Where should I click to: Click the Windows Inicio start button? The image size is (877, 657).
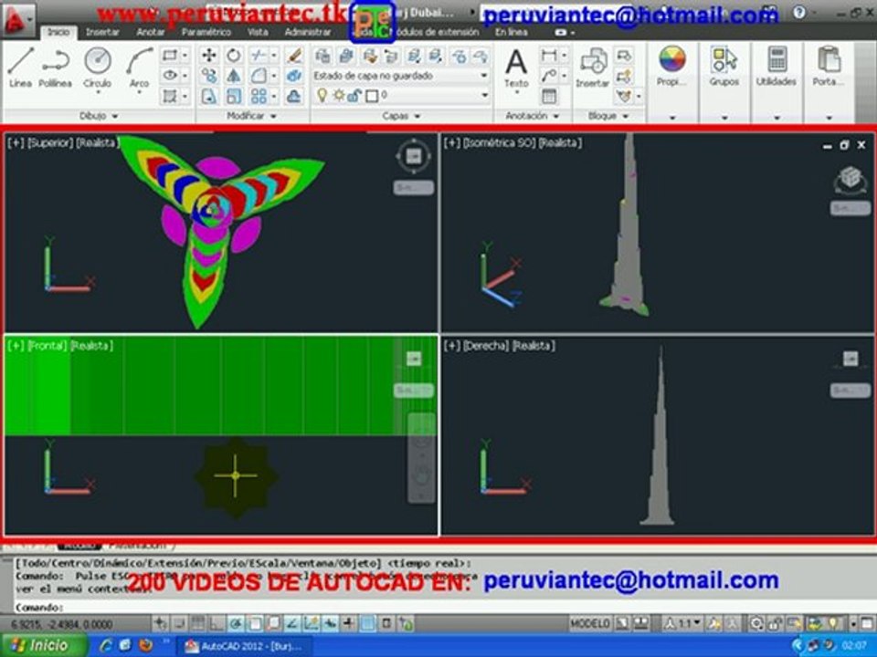[x=44, y=645]
